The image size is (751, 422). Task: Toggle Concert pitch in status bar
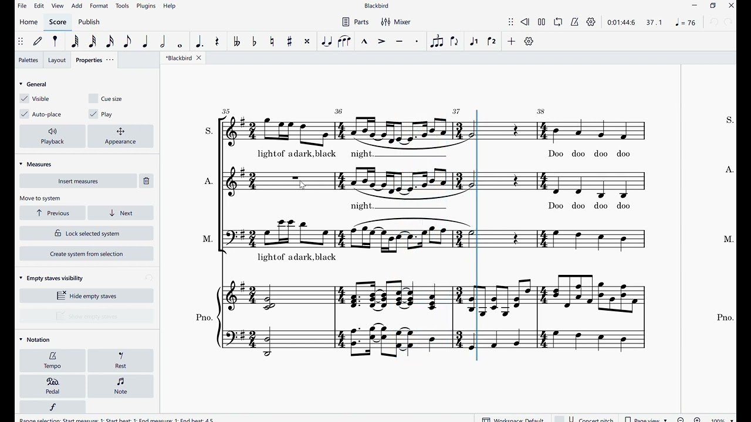click(x=584, y=419)
